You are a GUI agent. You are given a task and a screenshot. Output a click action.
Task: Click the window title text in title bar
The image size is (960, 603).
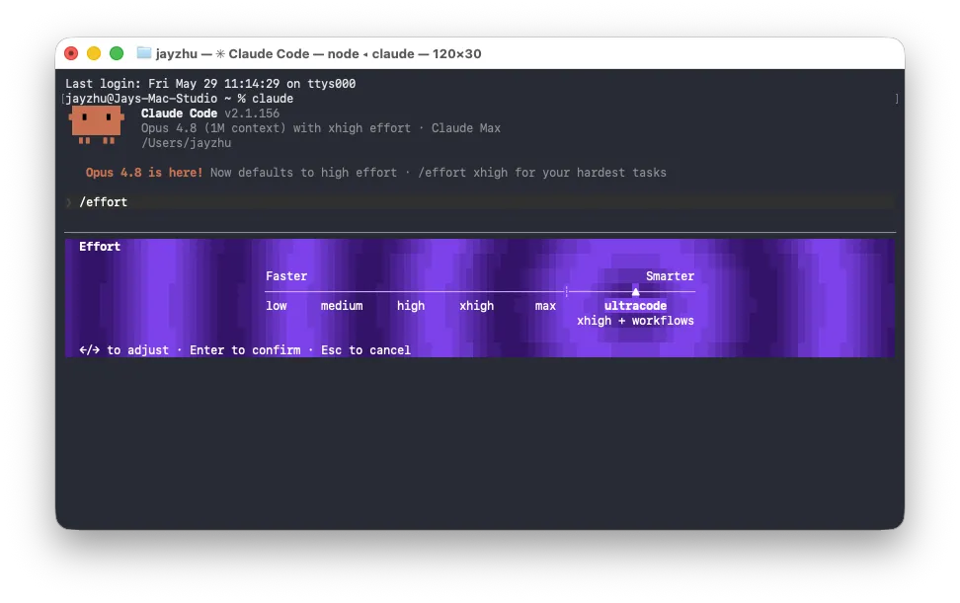318,54
